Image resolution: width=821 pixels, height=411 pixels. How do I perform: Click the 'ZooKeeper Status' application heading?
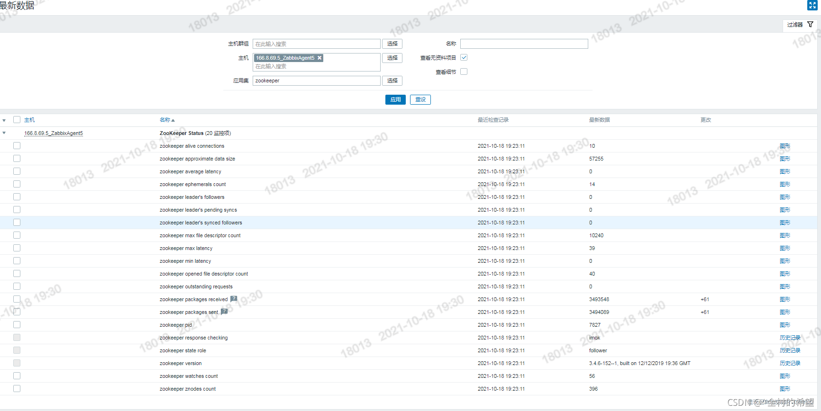click(x=182, y=133)
